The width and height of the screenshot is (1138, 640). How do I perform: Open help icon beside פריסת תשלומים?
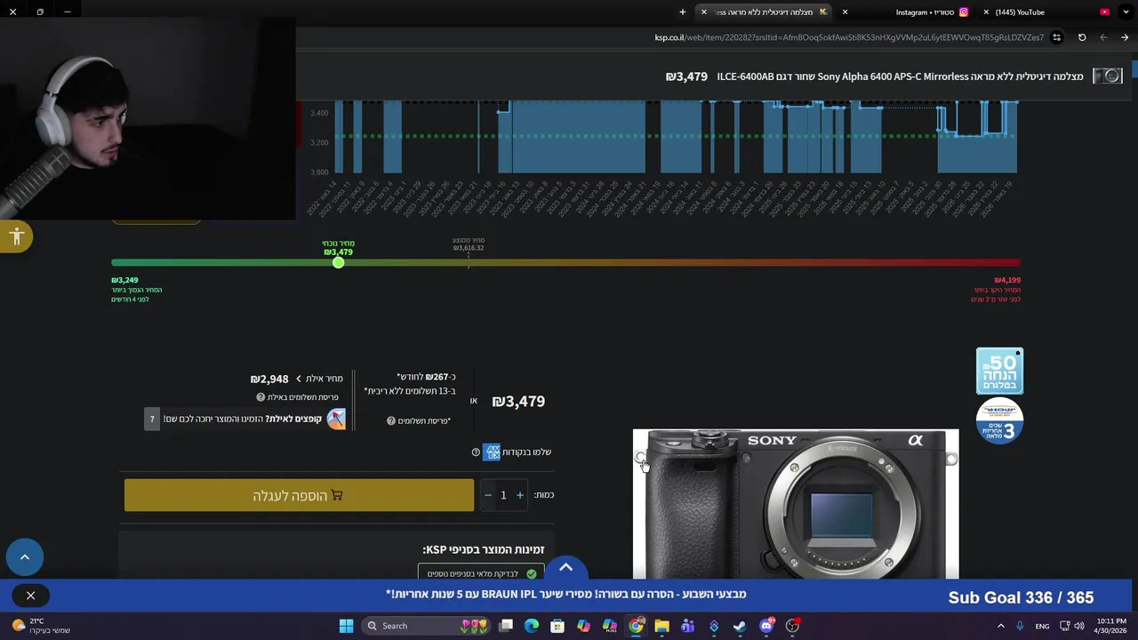(391, 421)
